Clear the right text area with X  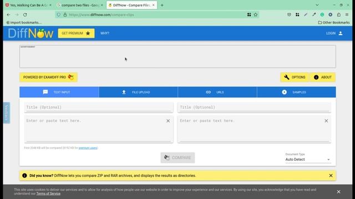(326, 121)
